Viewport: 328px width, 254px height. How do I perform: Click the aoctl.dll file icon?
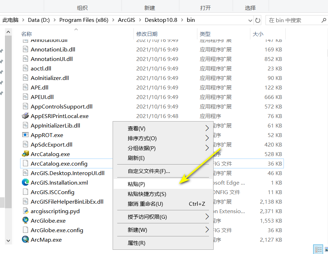point(25,68)
